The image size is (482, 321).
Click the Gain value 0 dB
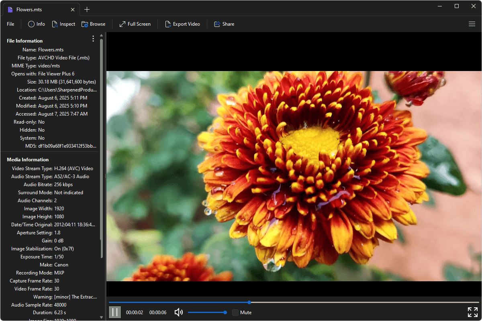click(x=59, y=241)
